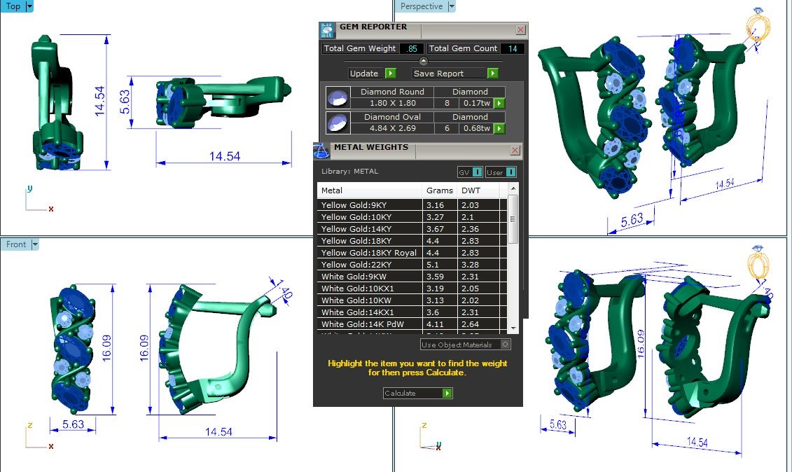Open the Front viewport dropdown arrow
Viewport: 792px width, 472px height.
[35, 244]
